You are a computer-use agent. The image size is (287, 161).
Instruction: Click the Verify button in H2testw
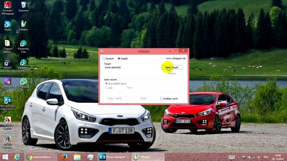pos(143,98)
